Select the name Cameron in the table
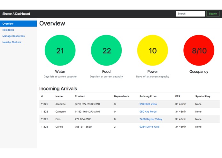 61,112
